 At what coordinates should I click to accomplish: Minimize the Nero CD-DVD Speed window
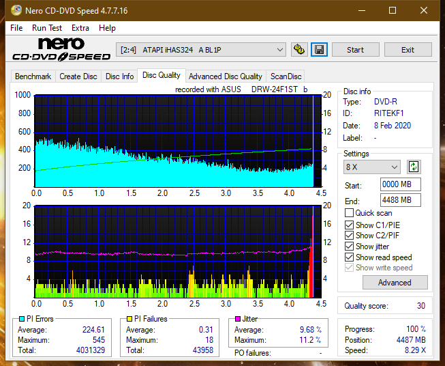pyautogui.click(x=362, y=10)
